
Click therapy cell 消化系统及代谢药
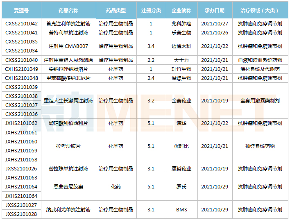pos(260,69)
